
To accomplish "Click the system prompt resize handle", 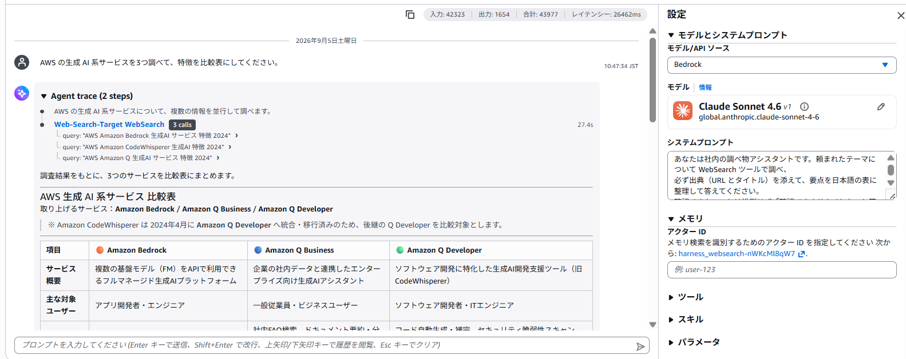I will (x=892, y=196).
